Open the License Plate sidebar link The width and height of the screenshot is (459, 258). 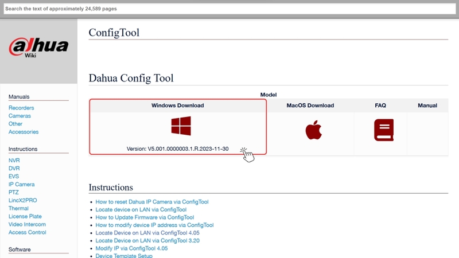click(x=25, y=216)
